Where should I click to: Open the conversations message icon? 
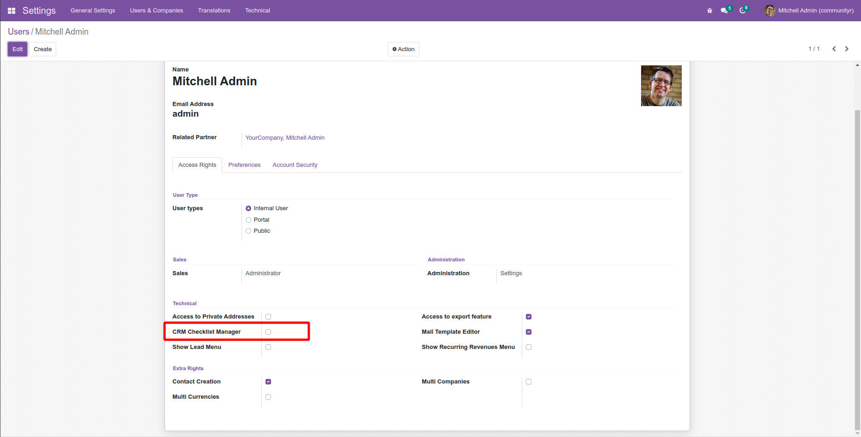(x=725, y=11)
